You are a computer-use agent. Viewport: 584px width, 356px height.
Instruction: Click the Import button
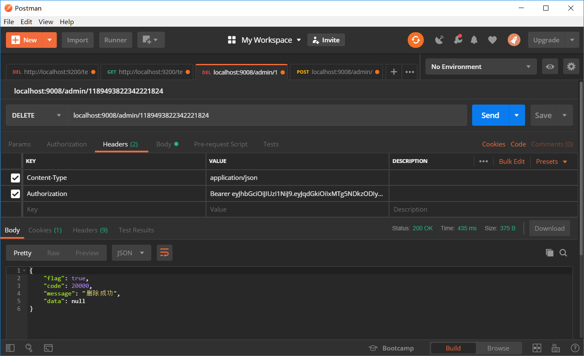[x=78, y=40]
